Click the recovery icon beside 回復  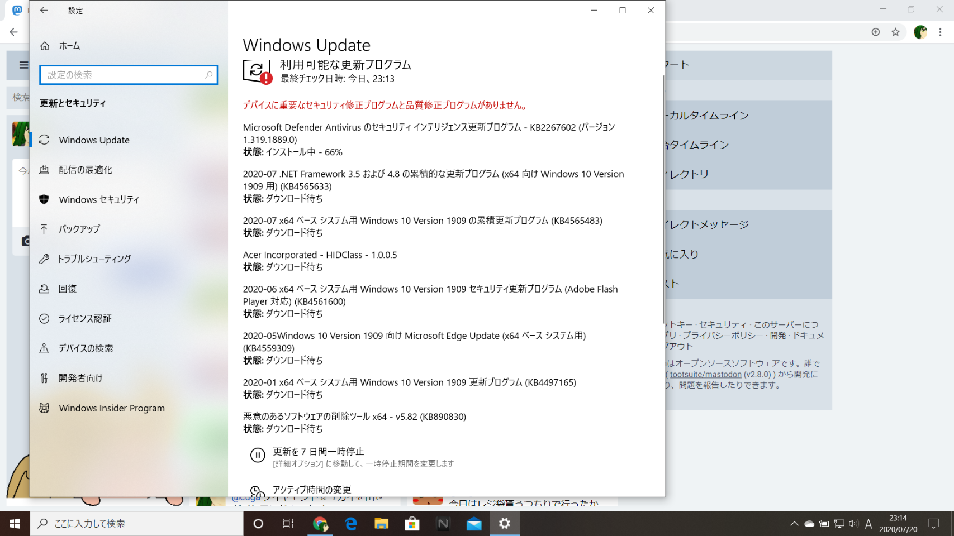coord(44,289)
